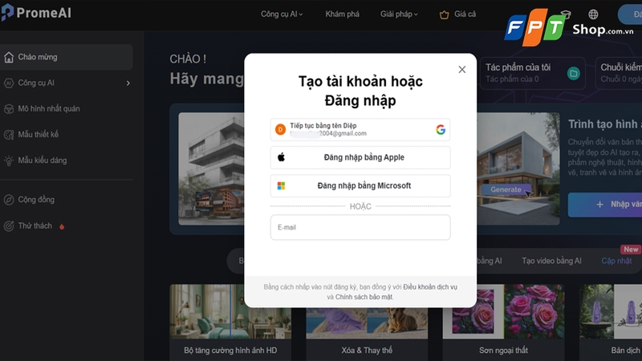The image size is (642, 361).
Task: Open the Giải pháp top dropdown
Action: [399, 14]
